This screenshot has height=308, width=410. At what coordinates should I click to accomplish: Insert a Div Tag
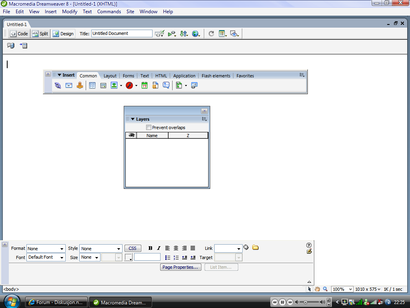103,85
